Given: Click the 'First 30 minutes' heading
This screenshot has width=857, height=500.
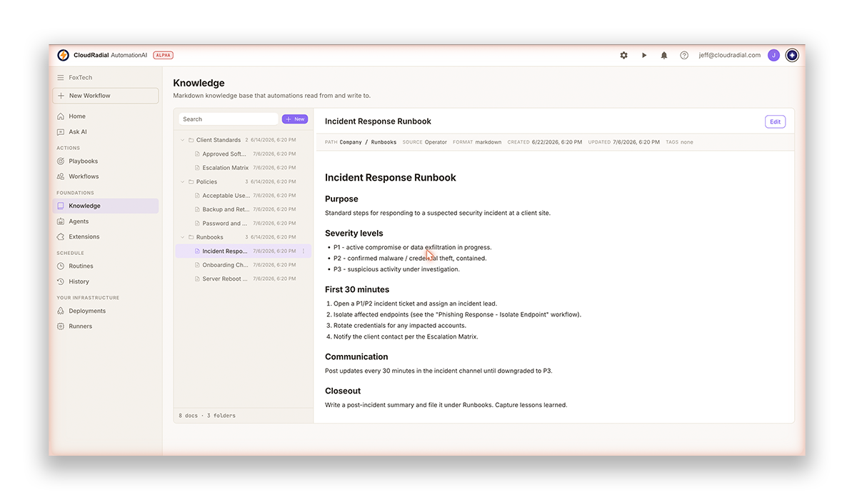Looking at the screenshot, I should click(x=357, y=290).
